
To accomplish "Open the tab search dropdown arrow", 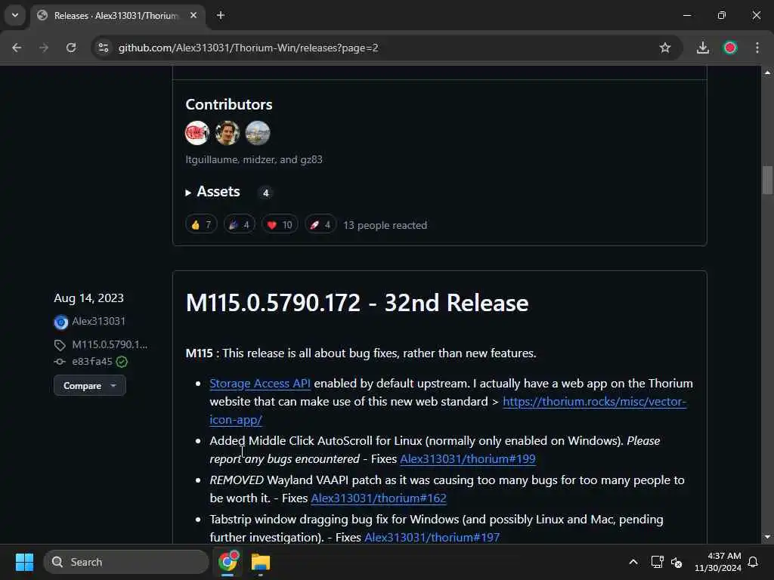I will tap(15, 15).
